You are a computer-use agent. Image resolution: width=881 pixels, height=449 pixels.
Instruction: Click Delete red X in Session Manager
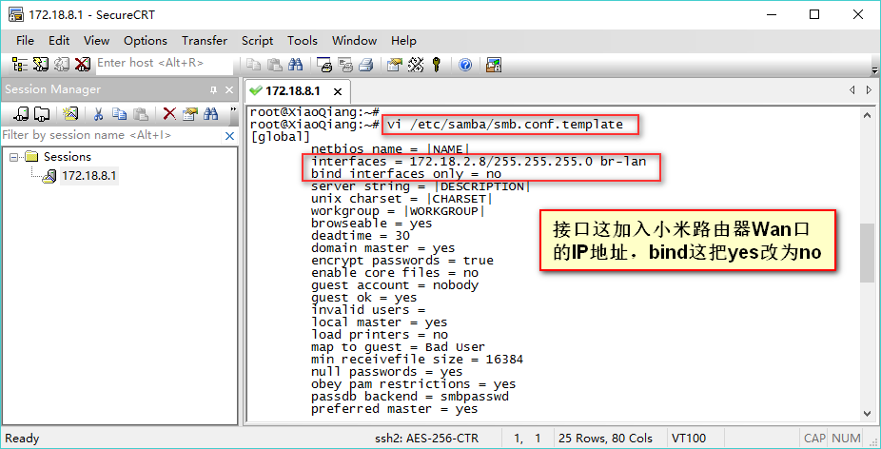(169, 114)
